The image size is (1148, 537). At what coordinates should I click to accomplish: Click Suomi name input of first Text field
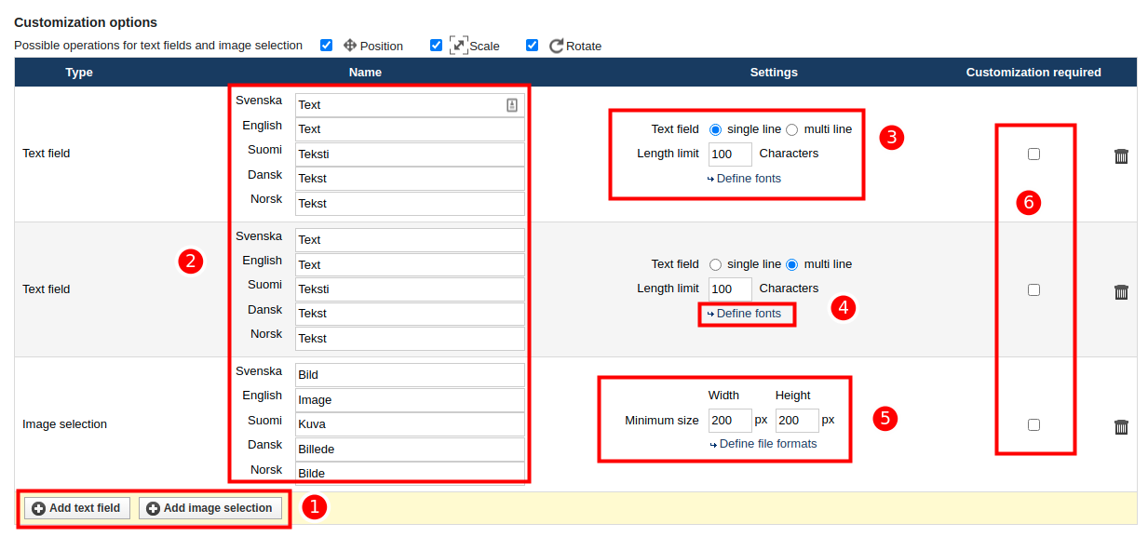click(x=410, y=154)
